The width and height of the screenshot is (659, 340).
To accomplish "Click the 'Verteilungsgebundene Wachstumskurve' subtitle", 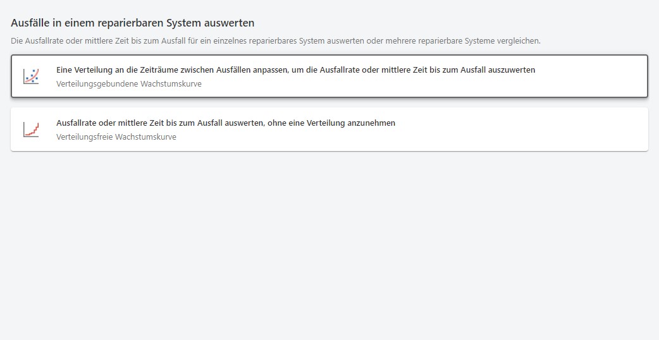I will click(128, 83).
